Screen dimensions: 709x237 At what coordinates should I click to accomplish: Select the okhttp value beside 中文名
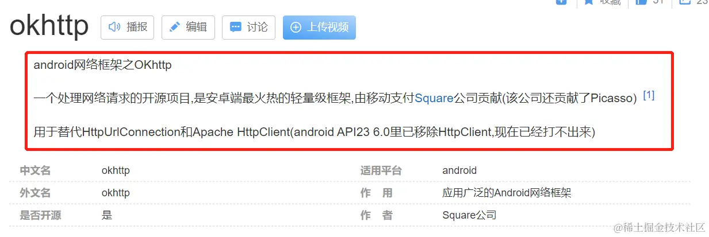[116, 170]
